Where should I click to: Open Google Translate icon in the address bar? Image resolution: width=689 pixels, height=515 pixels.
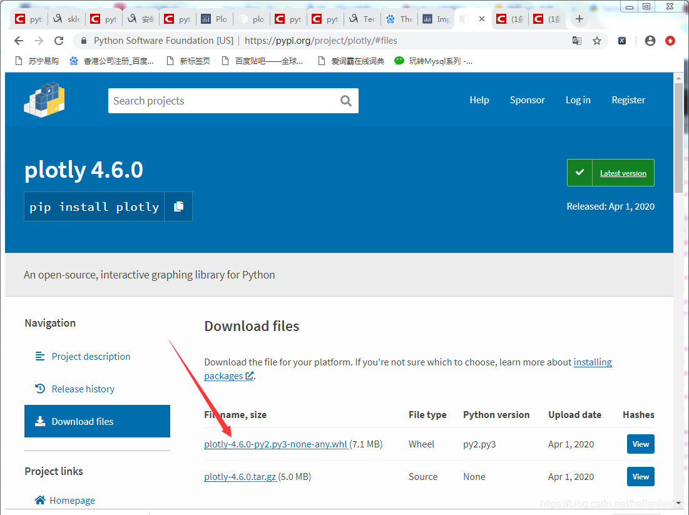click(x=576, y=40)
